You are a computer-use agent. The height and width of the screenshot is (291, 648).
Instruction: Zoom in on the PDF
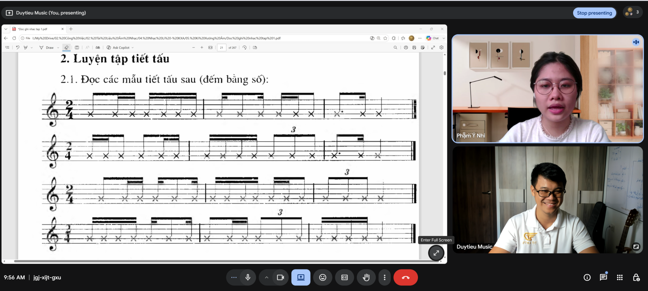tap(202, 47)
